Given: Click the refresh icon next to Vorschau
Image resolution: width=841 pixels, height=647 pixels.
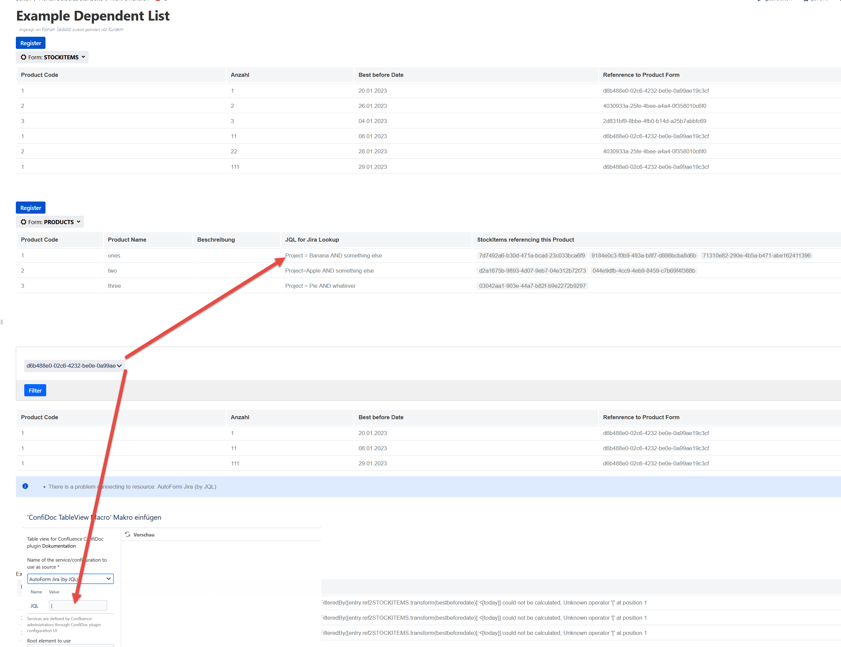Looking at the screenshot, I should tap(128, 534).
